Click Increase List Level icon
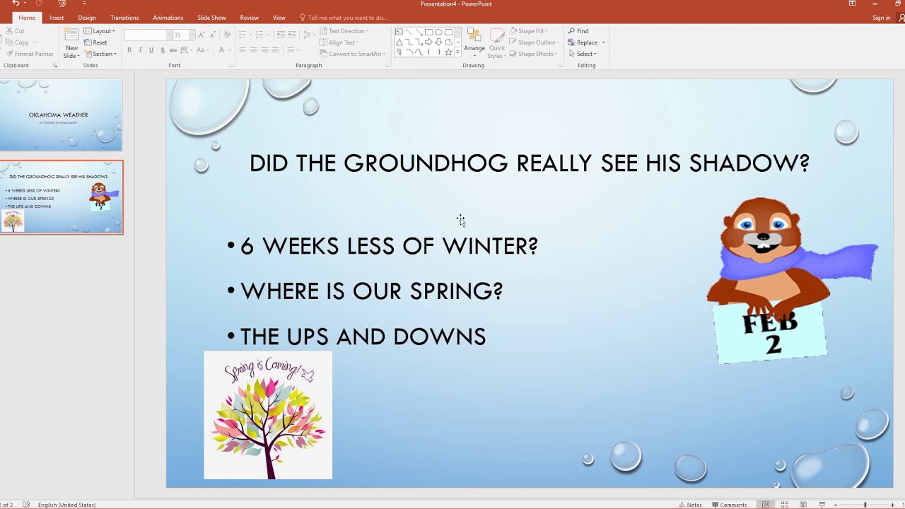Viewport: 905px width, 509px height. click(x=291, y=35)
